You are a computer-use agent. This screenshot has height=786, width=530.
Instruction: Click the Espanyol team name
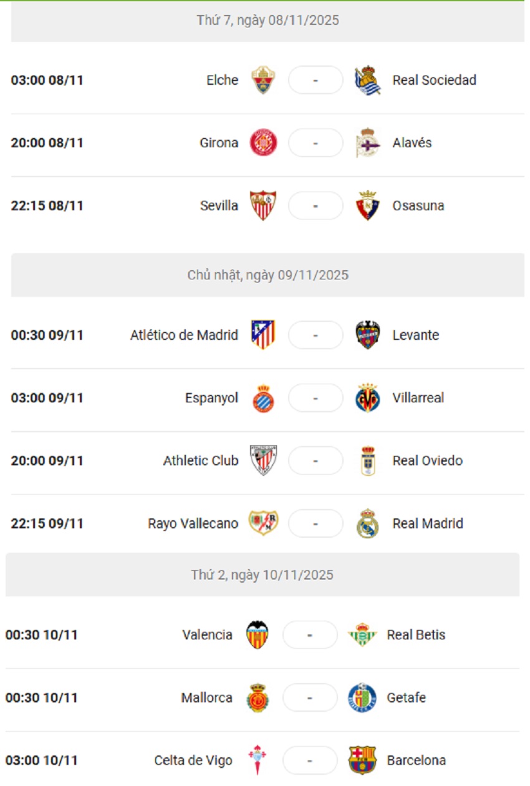pyautogui.click(x=211, y=398)
